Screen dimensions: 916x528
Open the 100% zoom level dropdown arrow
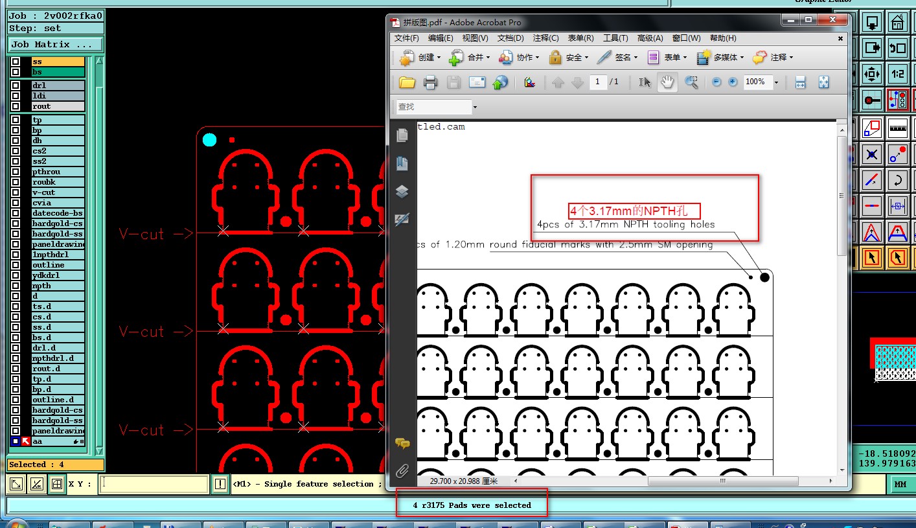pos(776,82)
